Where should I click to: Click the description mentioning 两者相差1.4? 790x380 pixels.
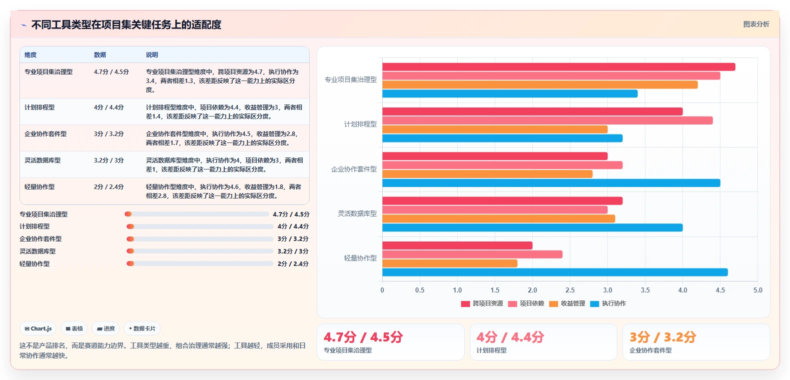(x=224, y=112)
